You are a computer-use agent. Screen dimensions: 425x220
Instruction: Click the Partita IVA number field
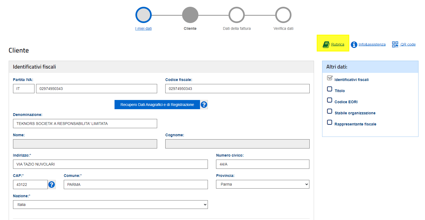point(97,89)
